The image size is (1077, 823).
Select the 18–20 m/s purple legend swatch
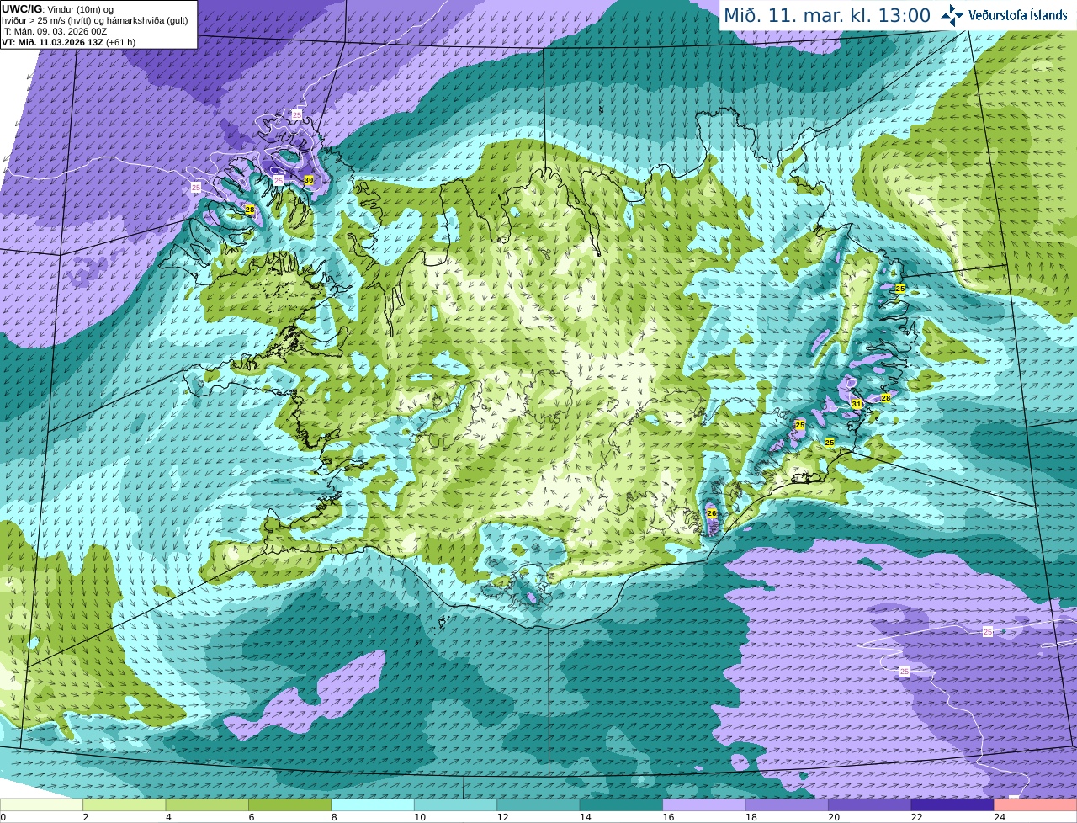pos(788,804)
